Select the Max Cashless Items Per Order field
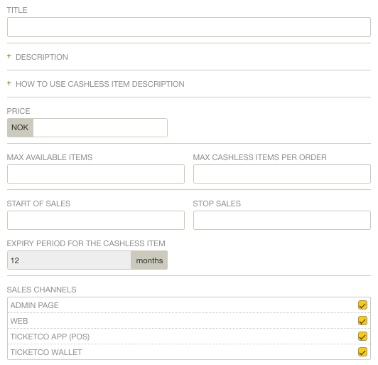The height and width of the screenshot is (365, 378). [x=282, y=174]
